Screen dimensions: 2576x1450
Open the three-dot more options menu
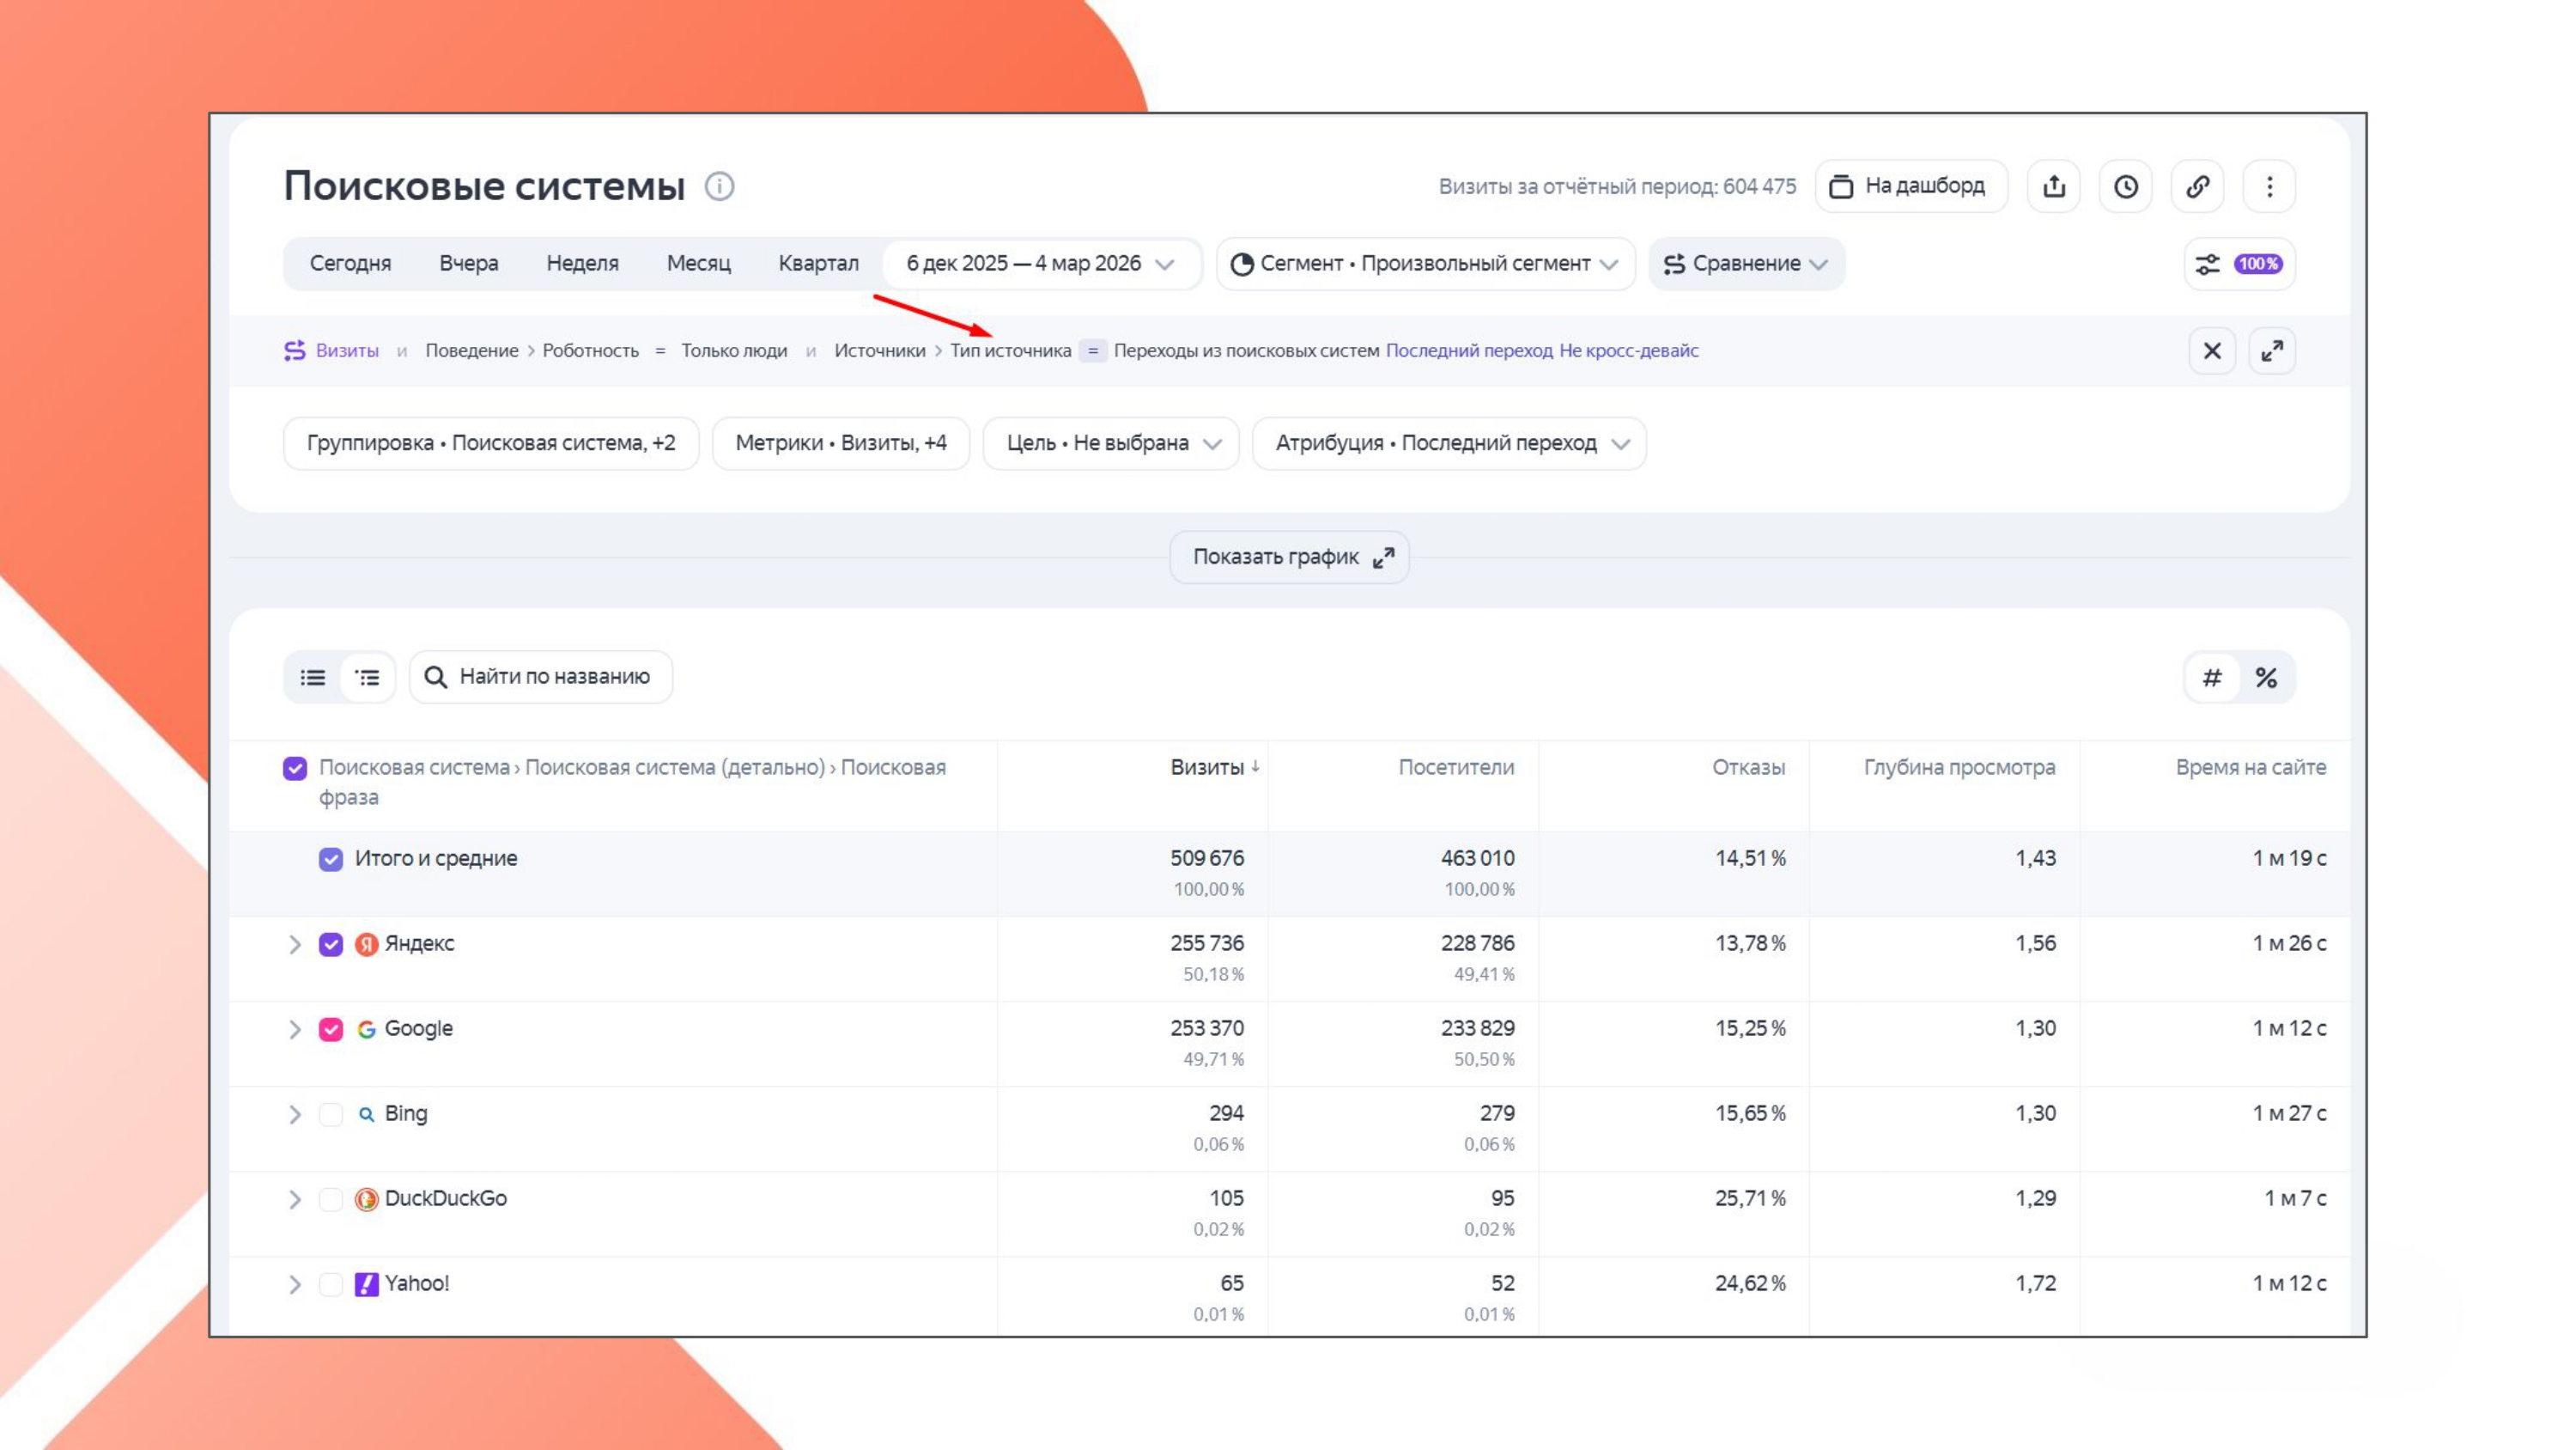click(x=2269, y=186)
